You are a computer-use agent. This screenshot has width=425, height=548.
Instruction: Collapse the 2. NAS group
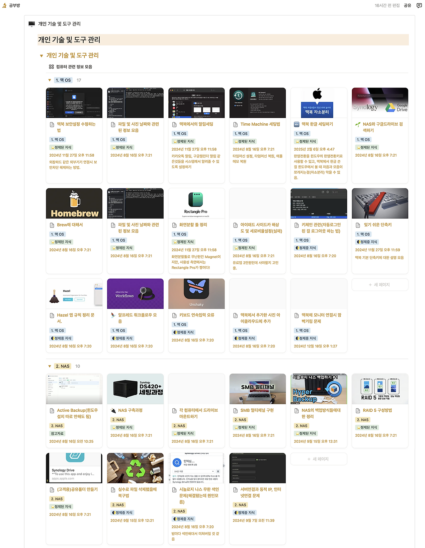coord(49,366)
